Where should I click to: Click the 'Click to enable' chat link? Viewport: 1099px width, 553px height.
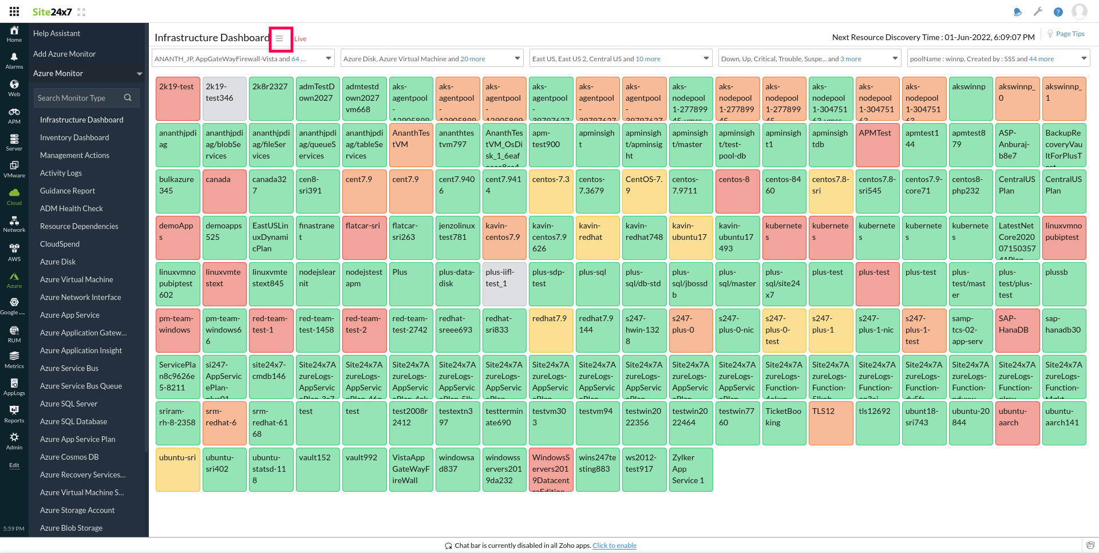pos(614,546)
